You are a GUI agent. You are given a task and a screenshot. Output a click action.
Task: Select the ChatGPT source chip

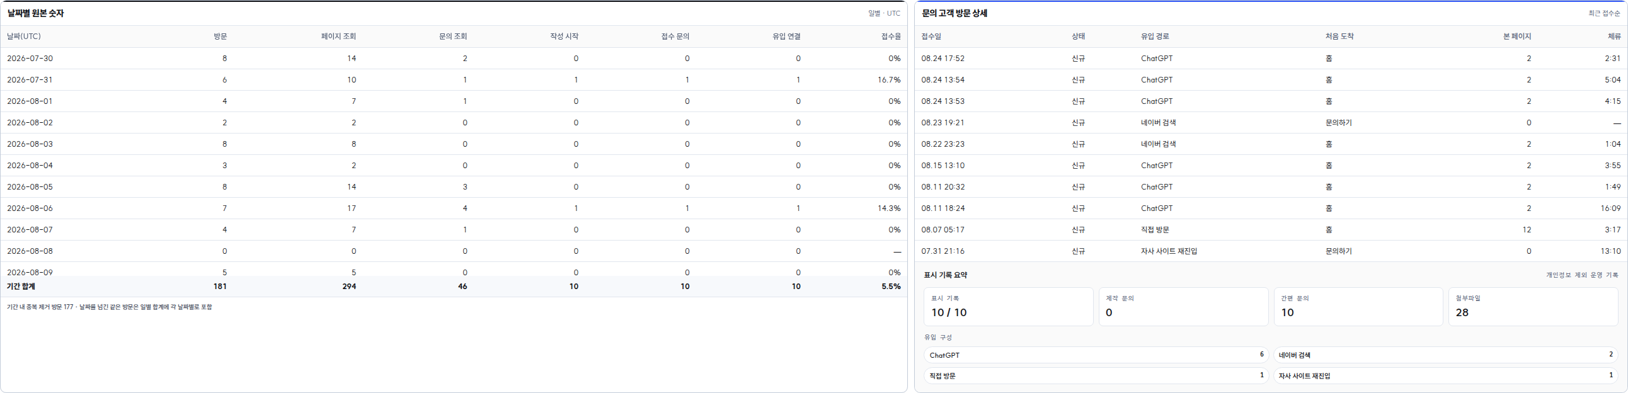1096,355
